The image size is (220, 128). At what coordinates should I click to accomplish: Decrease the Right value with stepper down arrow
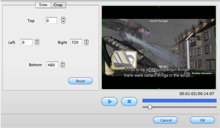tap(86, 44)
